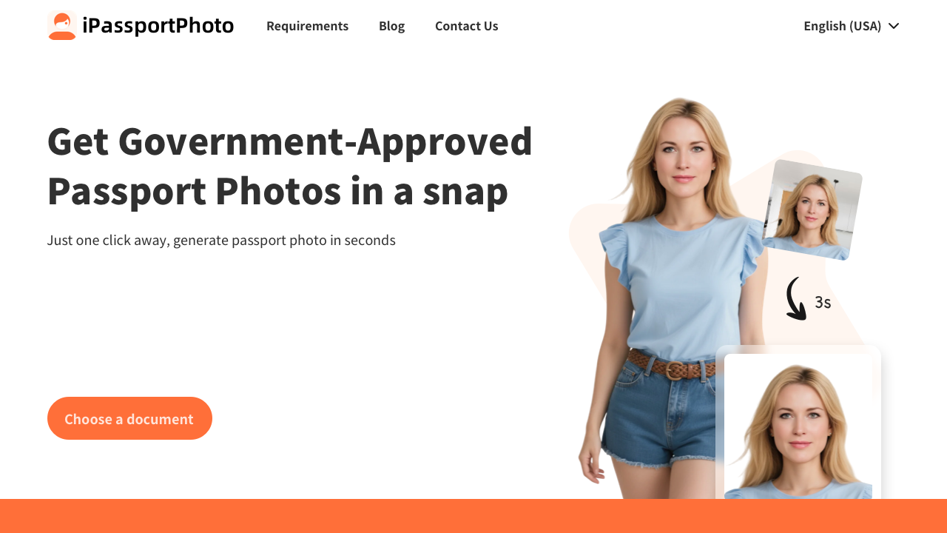The image size is (947, 533).
Task: Open the Contact Us link
Action: point(467,26)
